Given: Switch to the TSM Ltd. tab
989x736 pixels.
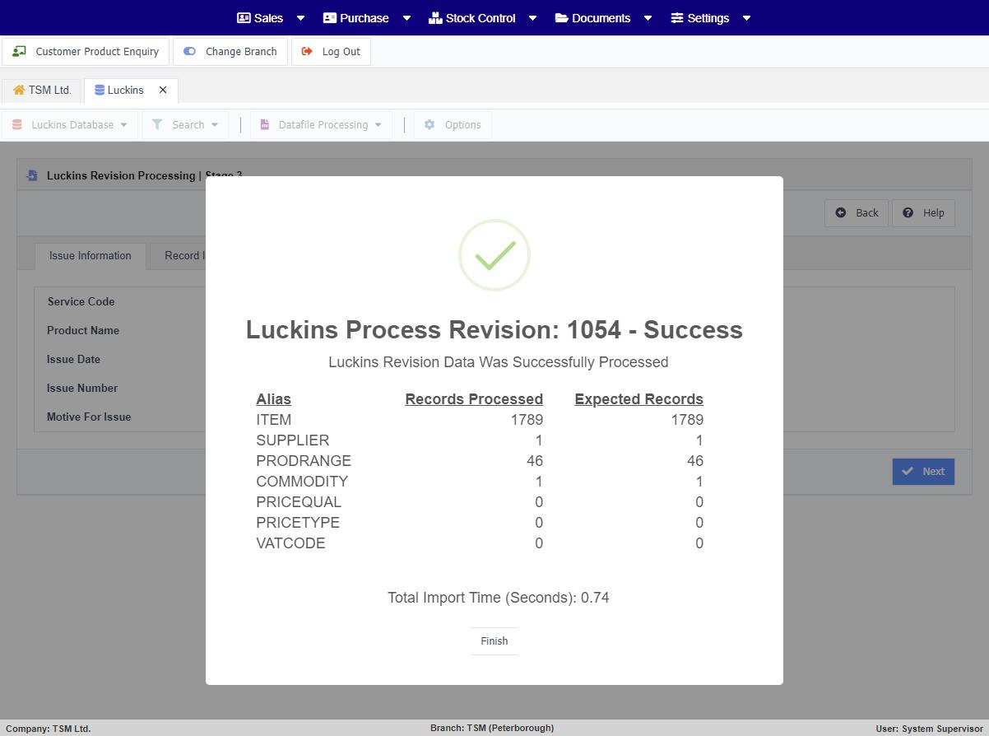Looking at the screenshot, I should 42,90.
